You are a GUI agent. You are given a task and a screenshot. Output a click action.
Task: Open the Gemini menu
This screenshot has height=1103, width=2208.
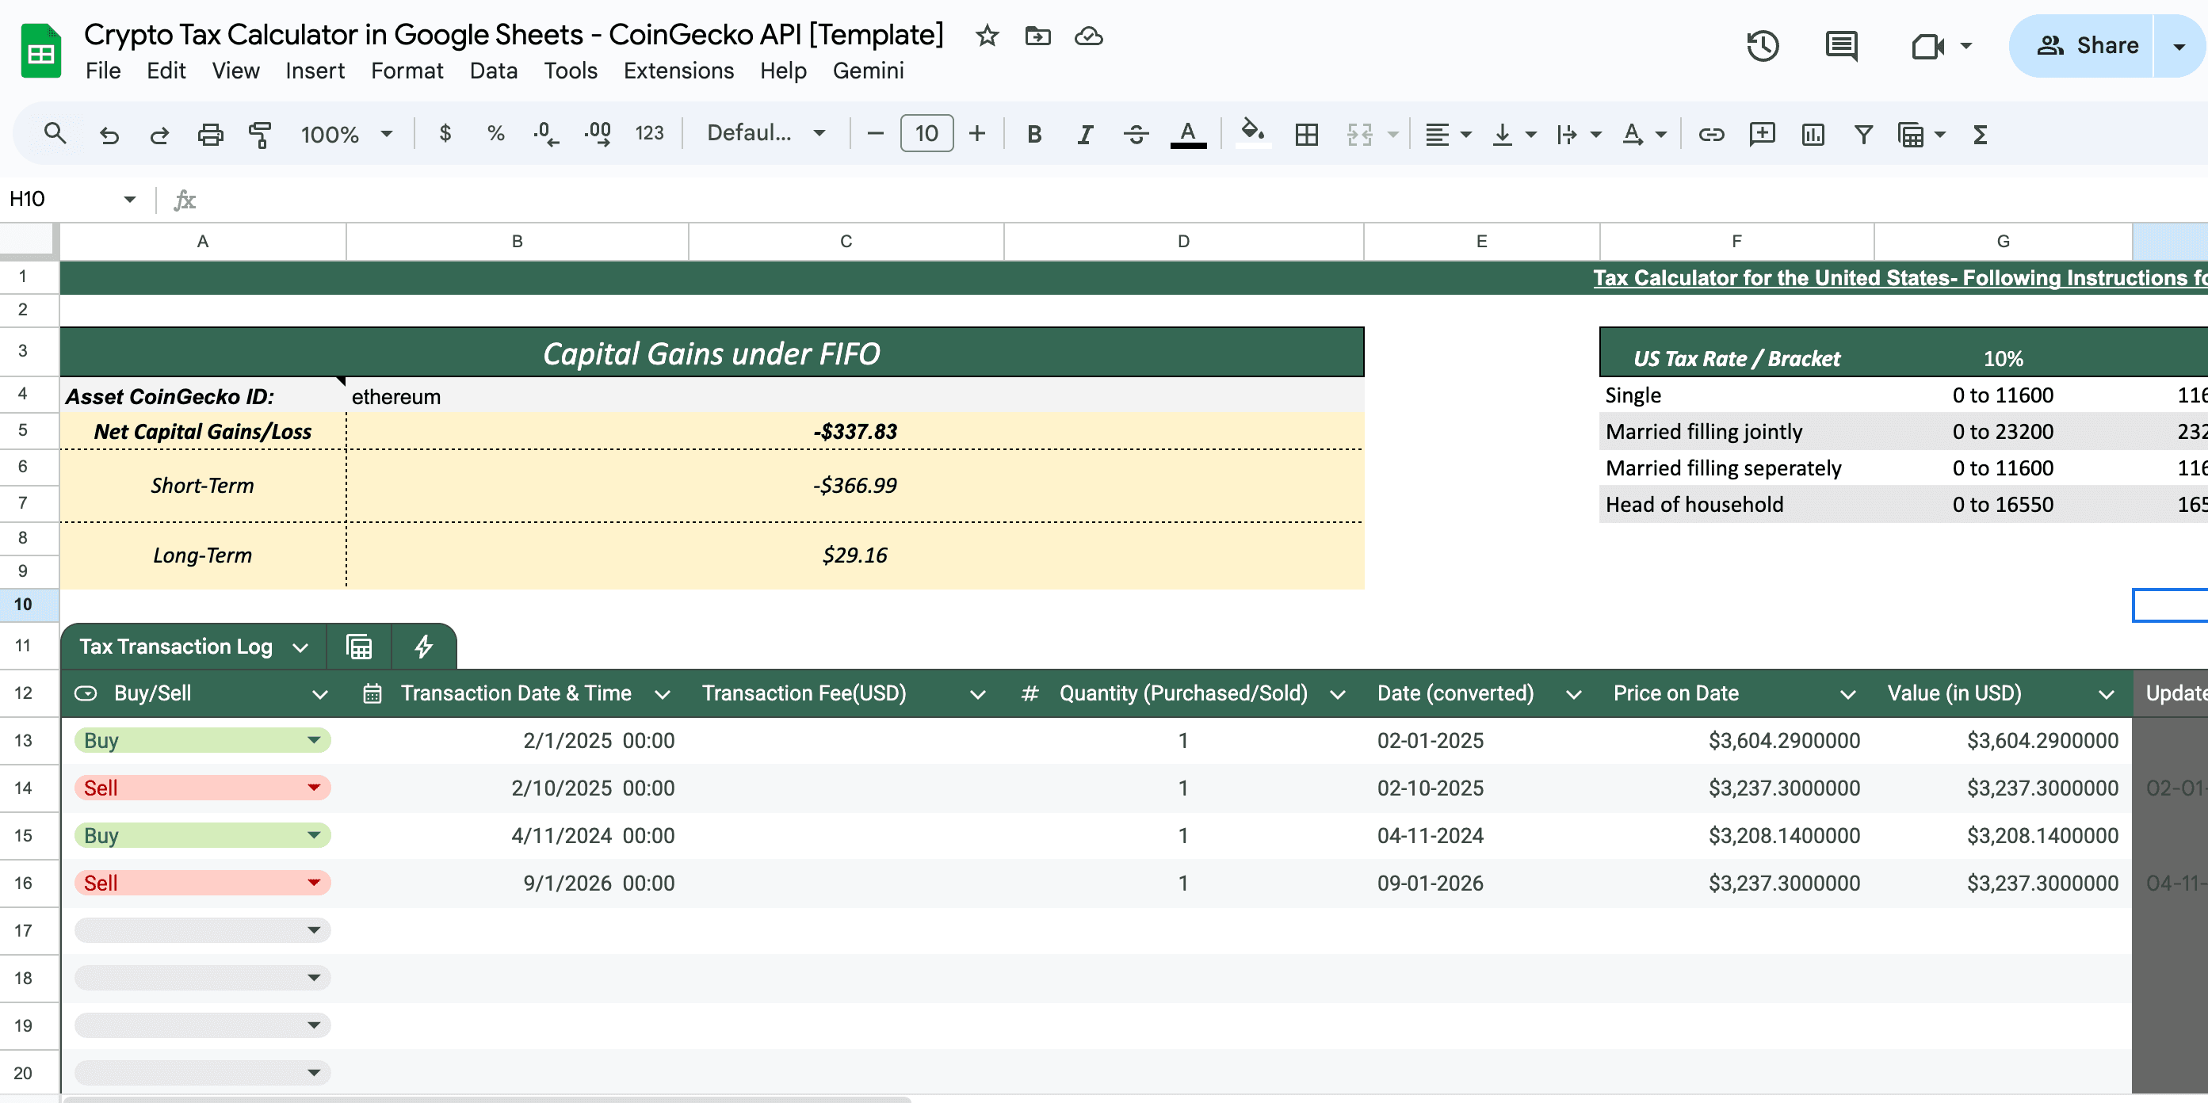tap(869, 71)
